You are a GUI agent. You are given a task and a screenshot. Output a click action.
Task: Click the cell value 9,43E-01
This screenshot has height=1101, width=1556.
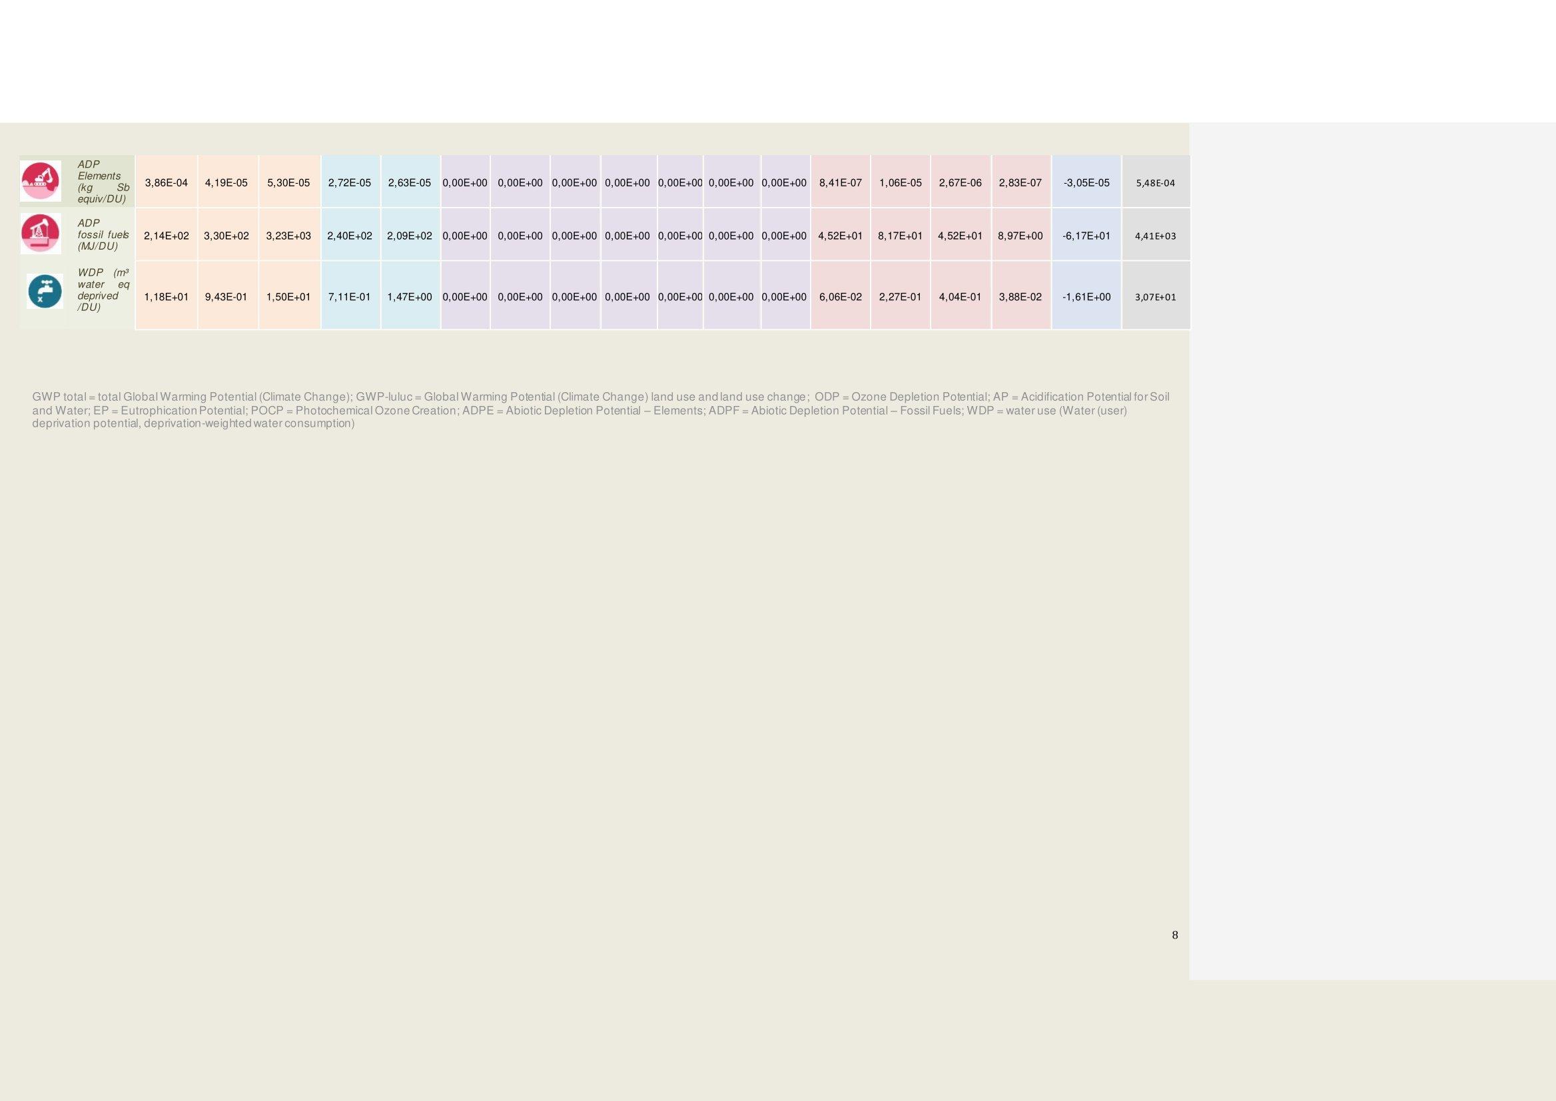click(226, 297)
